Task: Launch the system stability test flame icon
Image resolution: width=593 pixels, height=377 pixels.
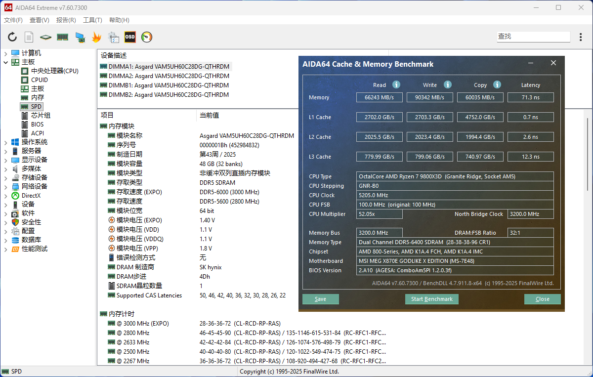Action: point(96,37)
